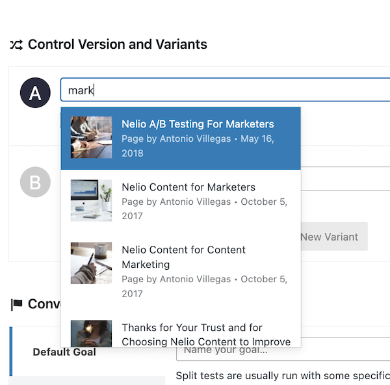Select "Nelio A/B Testing For Marketers" result
The width and height of the screenshot is (390, 385).
181,139
